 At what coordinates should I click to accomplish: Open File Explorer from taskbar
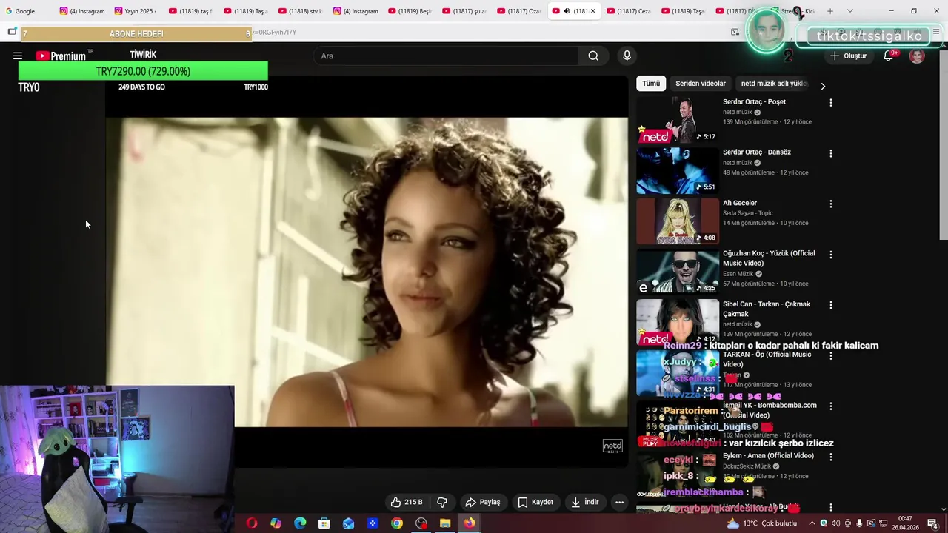point(445,523)
